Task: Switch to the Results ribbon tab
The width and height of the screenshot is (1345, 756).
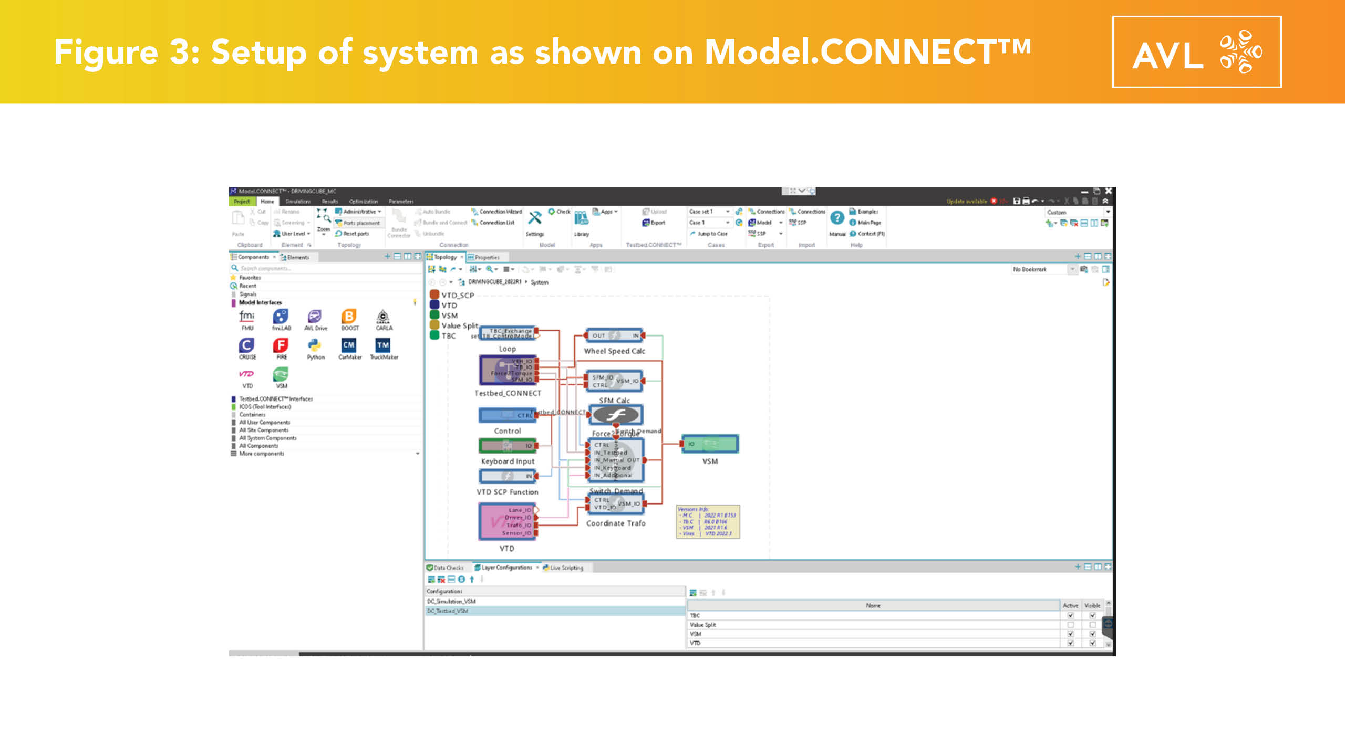Action: [330, 202]
